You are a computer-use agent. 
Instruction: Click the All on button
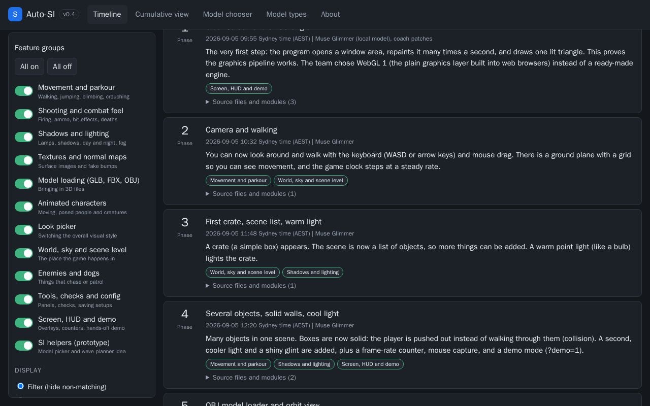point(29,66)
